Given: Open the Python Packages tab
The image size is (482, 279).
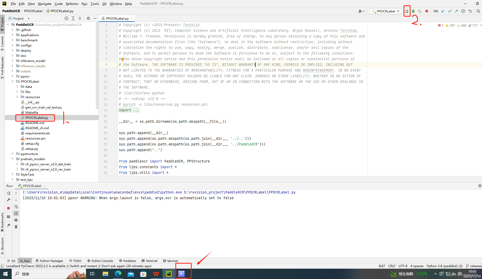Looking at the screenshot, I should tap(49, 261).
